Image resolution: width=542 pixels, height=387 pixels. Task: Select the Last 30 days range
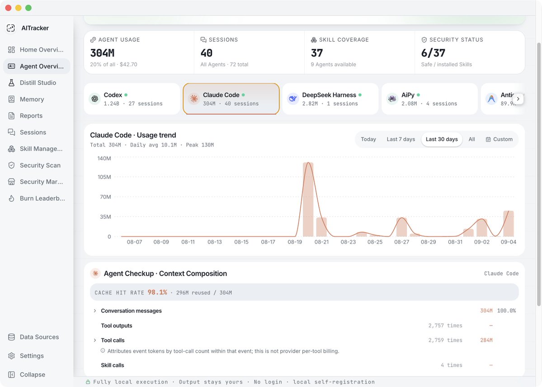[x=442, y=139]
